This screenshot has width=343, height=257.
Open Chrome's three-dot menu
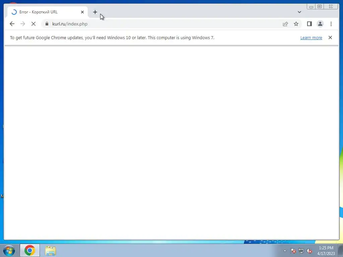(x=331, y=24)
